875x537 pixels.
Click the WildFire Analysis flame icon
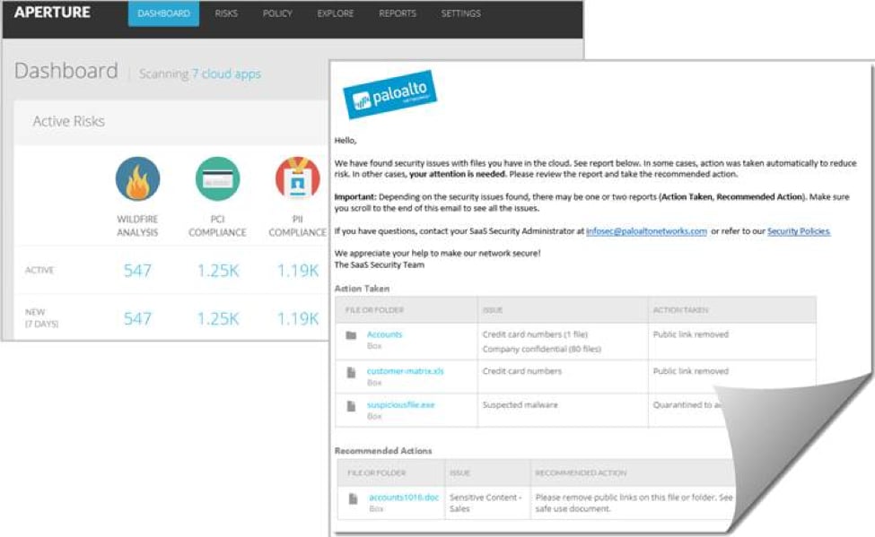[x=137, y=179]
